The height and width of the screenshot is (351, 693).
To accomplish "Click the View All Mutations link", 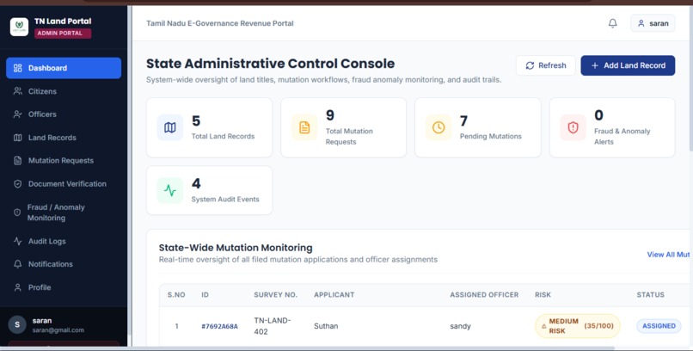I will [670, 254].
